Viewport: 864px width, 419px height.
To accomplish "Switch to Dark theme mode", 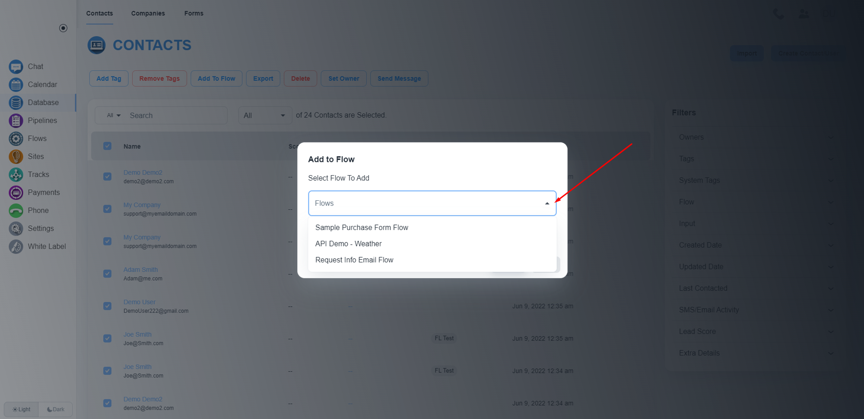I will [56, 410].
